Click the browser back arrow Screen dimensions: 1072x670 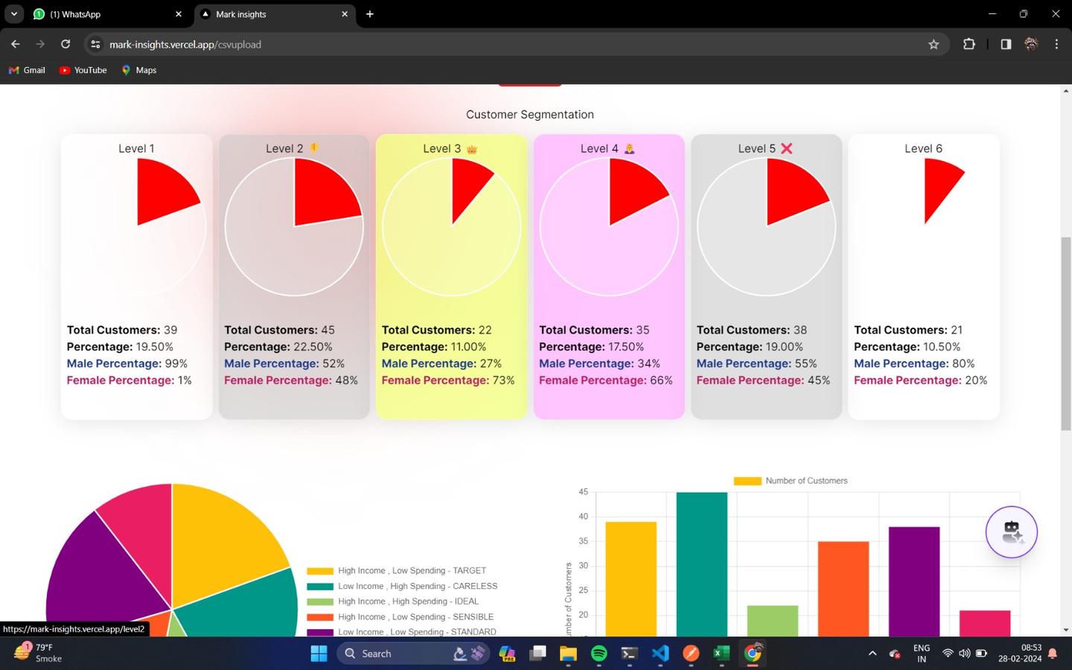tap(16, 44)
